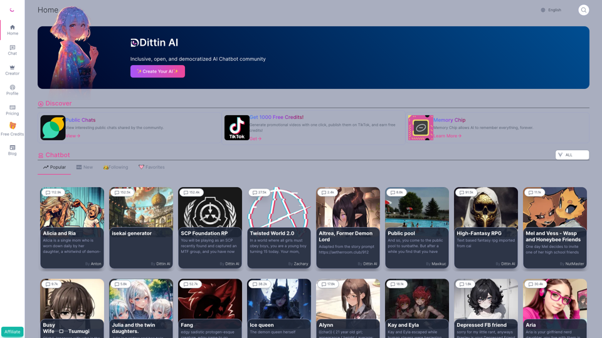Click the 30.4k chat count on Aria
The image size is (602, 338).
(536, 284)
